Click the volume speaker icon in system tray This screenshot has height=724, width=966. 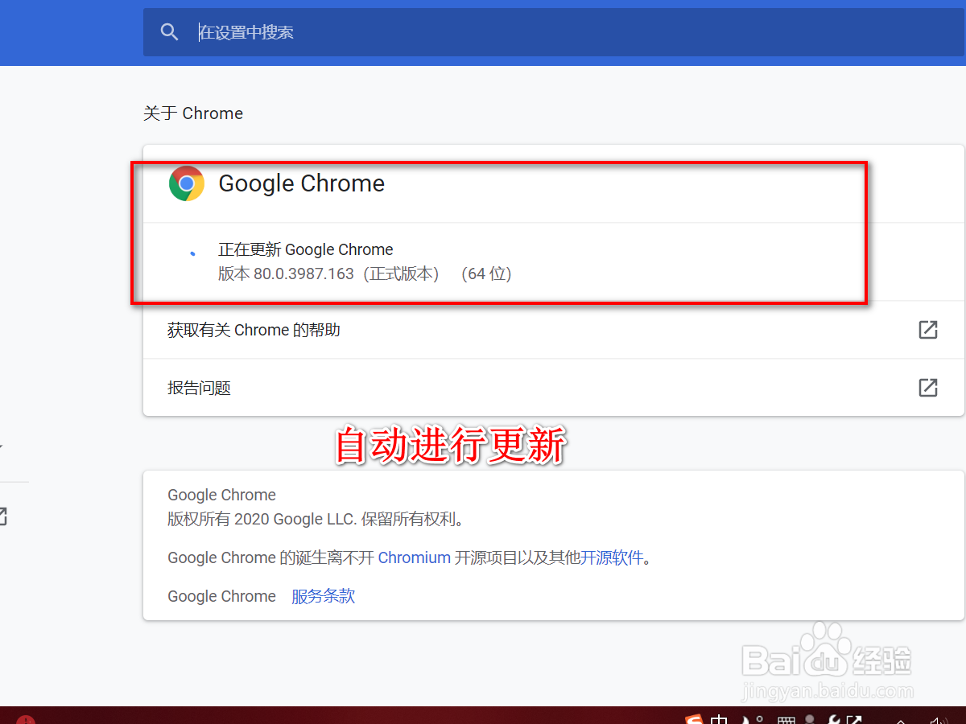tap(939, 719)
